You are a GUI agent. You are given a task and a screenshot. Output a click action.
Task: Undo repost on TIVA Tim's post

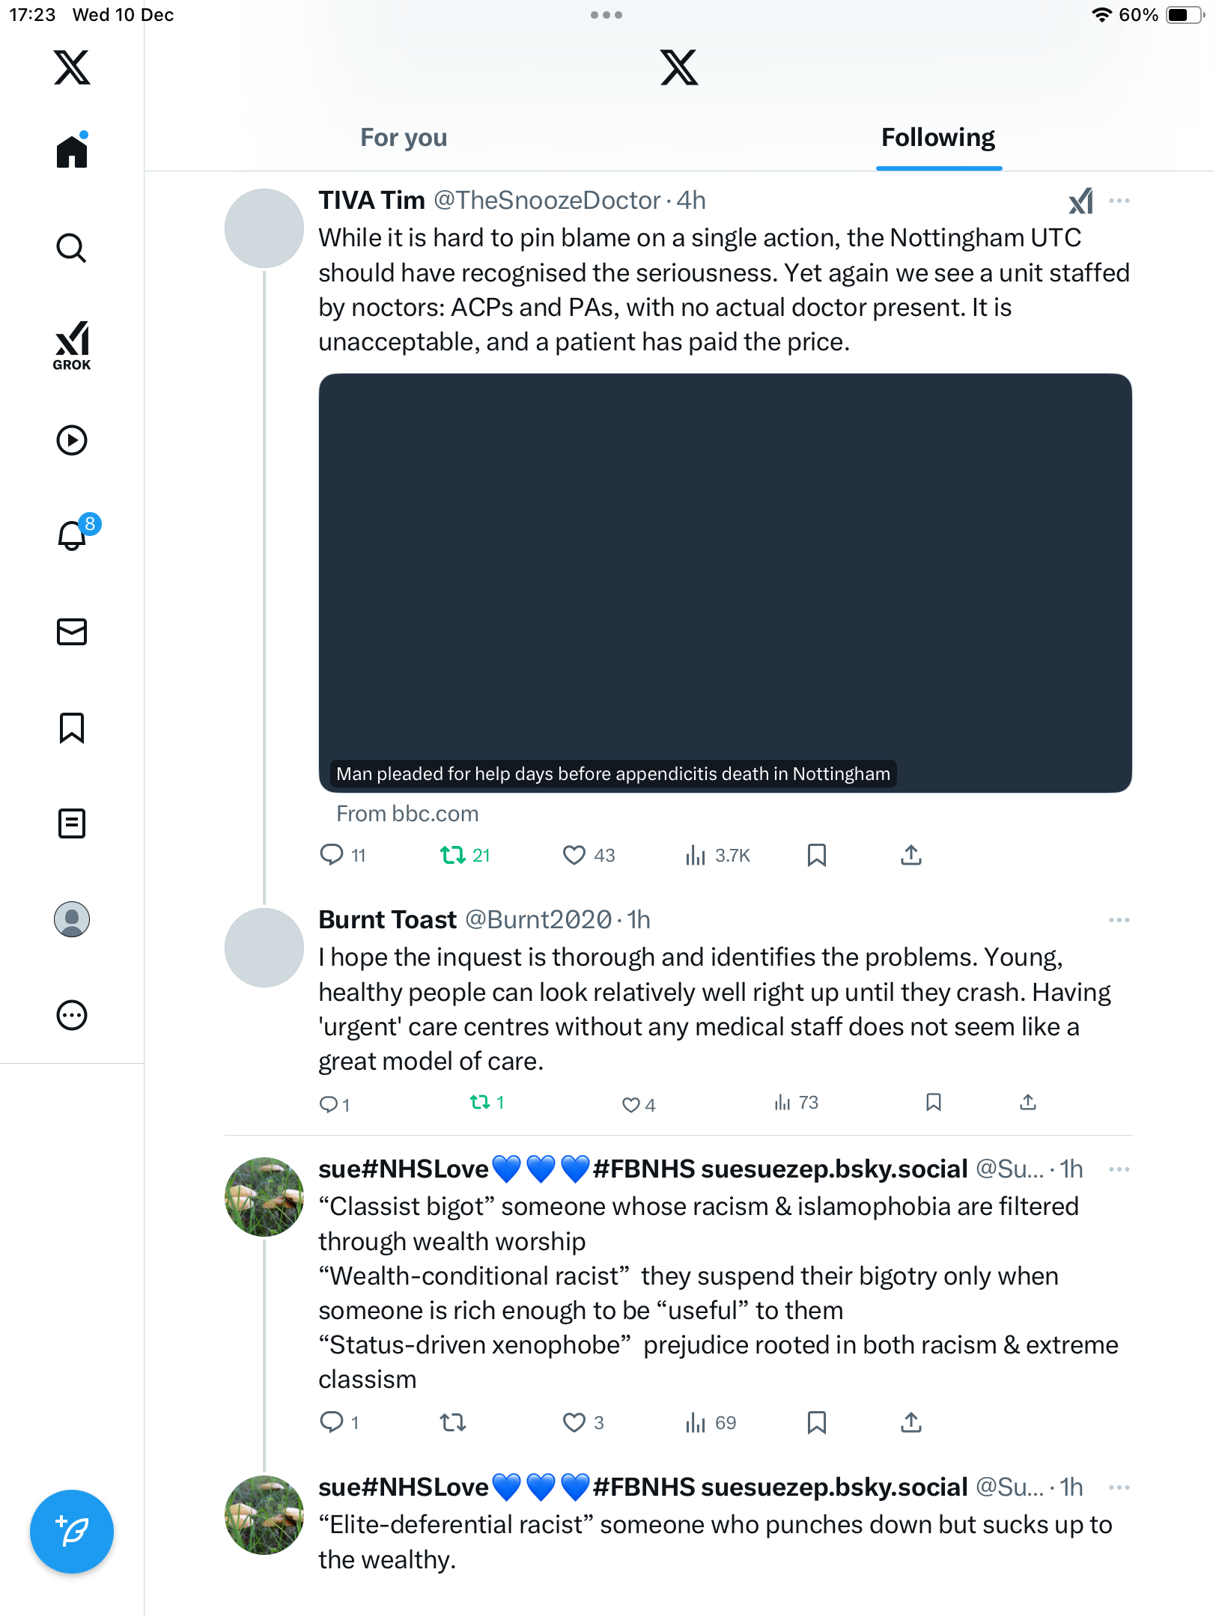pyautogui.click(x=453, y=855)
